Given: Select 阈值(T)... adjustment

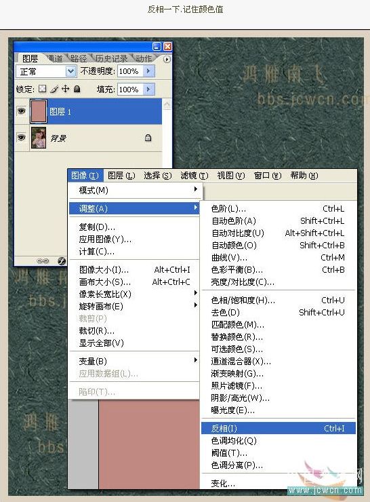Looking at the screenshot, I should coord(279,452).
